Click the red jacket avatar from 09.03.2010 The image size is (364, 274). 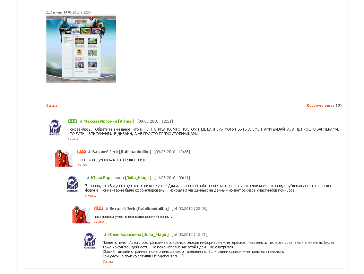[x=63, y=158]
